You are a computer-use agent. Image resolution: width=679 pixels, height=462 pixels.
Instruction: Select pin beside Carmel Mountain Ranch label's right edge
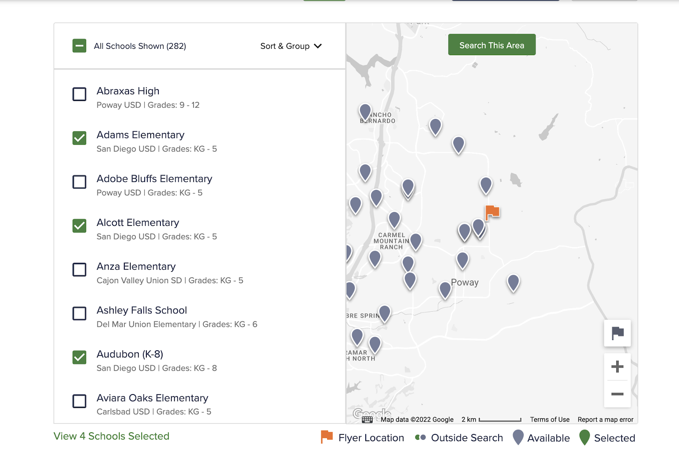coord(416,242)
